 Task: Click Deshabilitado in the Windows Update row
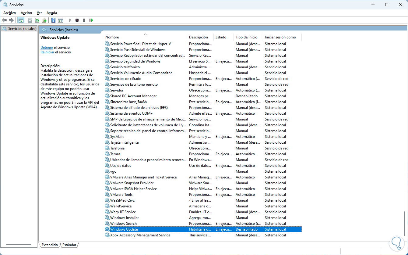pos(247,229)
